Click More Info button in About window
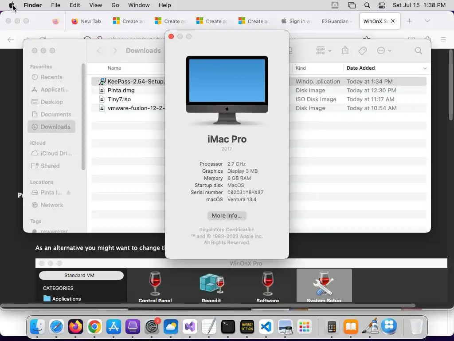The width and height of the screenshot is (454, 341). (227, 215)
